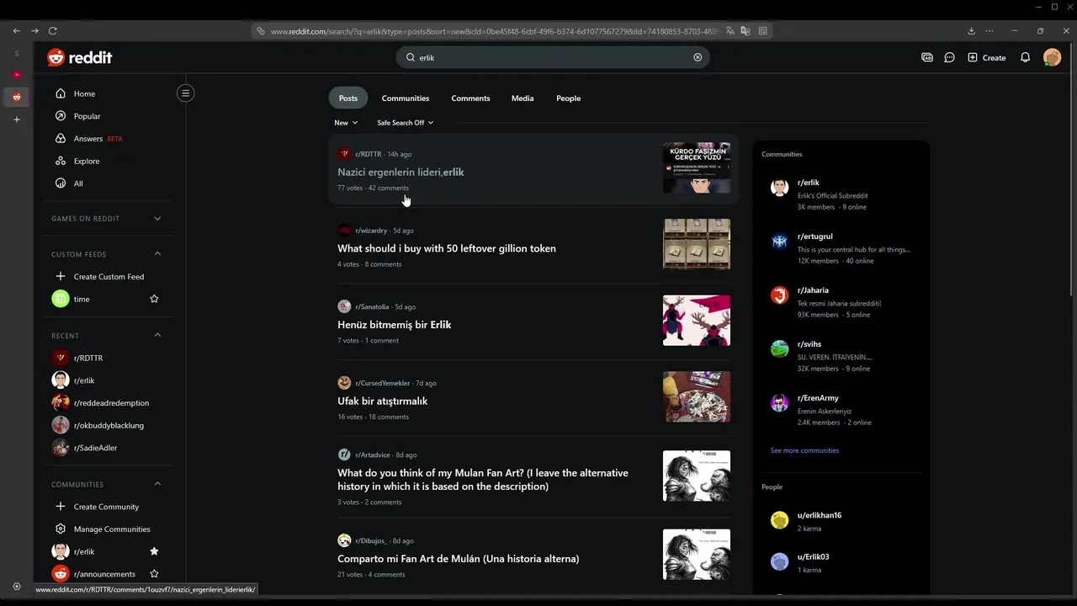Open post 'What should i buy with 50 leftover gillion token'

pyautogui.click(x=447, y=248)
